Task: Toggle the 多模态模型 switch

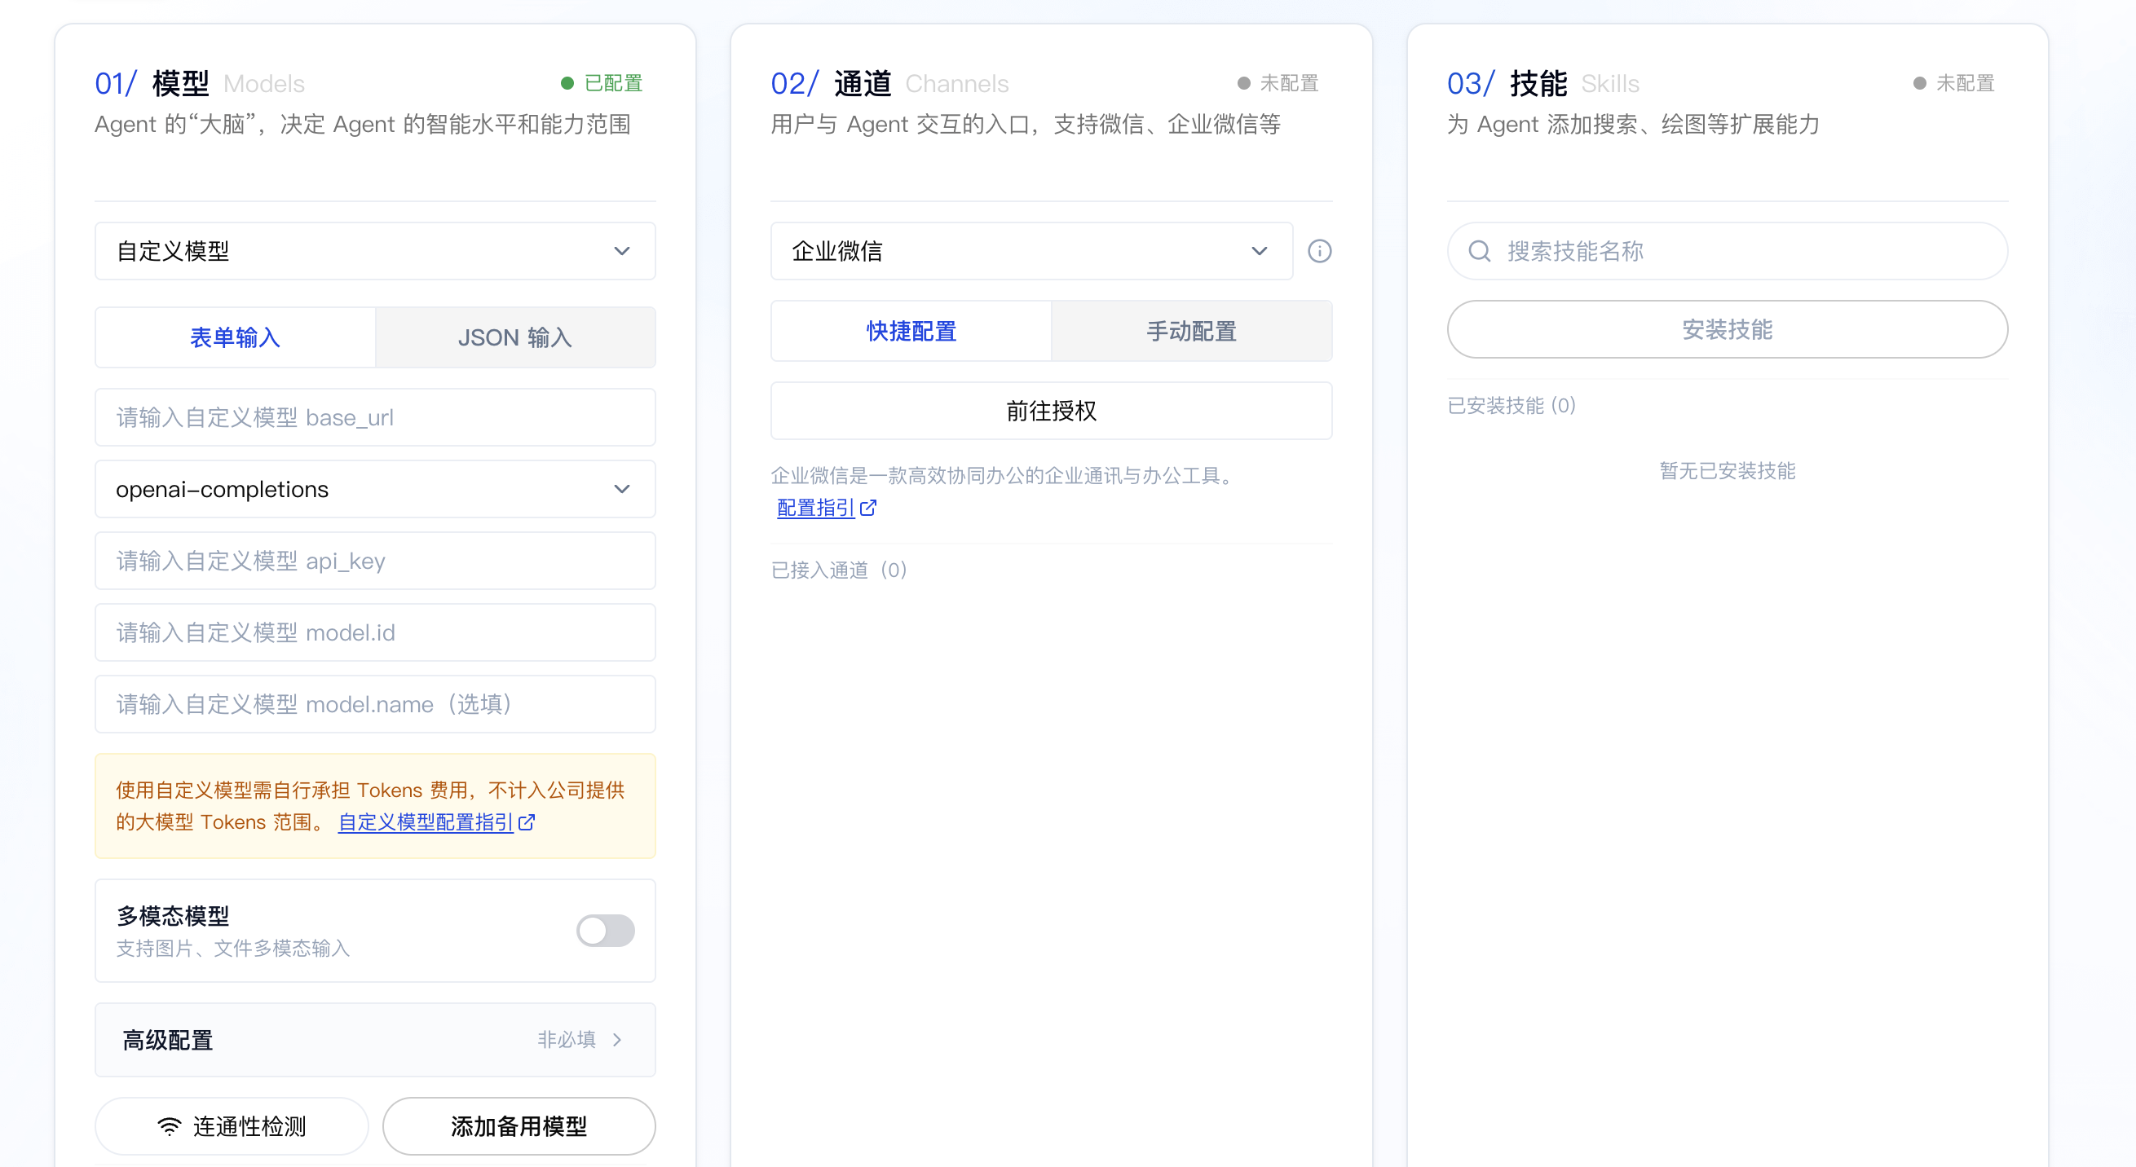Action: coord(605,931)
